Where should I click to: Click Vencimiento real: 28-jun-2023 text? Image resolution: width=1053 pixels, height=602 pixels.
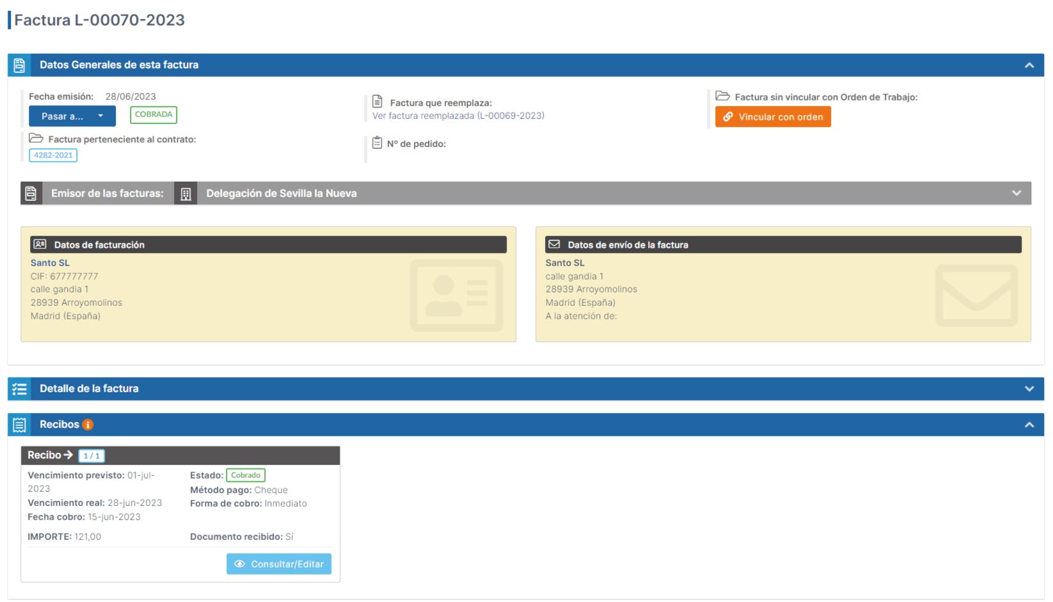pos(95,503)
